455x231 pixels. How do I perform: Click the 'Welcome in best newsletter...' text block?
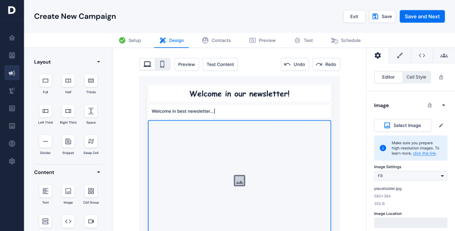[239, 111]
